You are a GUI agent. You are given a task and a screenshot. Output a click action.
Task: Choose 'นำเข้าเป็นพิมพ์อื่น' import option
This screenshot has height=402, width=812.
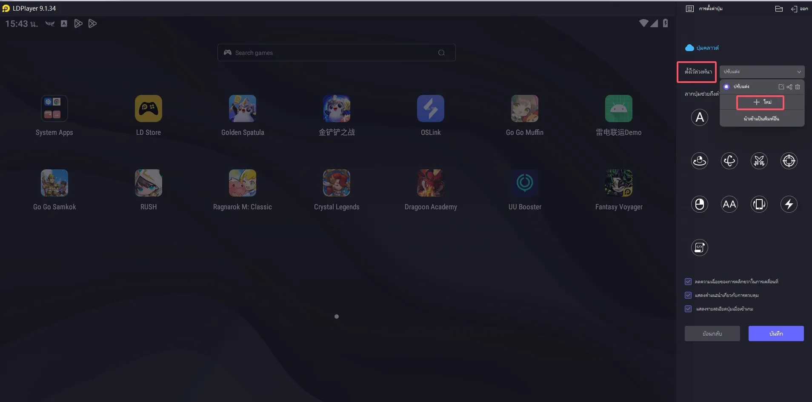(761, 119)
